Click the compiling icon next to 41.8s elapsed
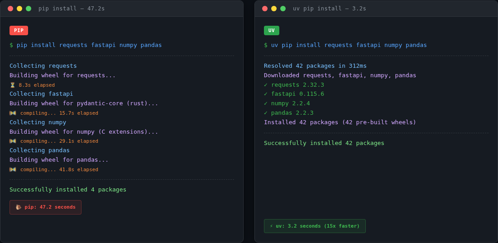Screen dimensions: 498x243 [x=13, y=169]
